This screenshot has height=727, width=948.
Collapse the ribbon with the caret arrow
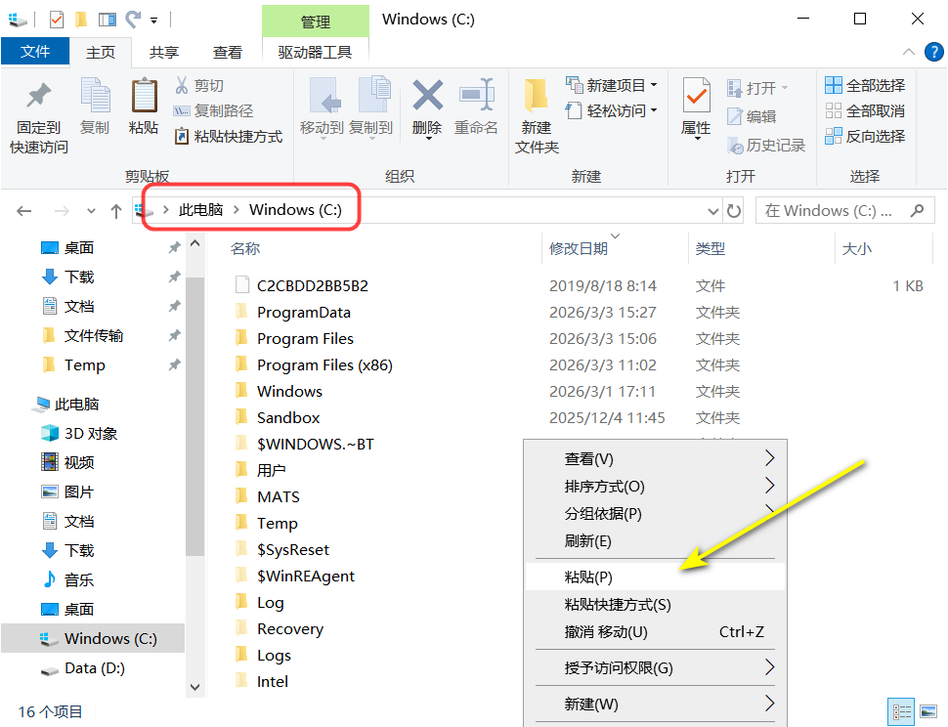pyautogui.click(x=908, y=52)
